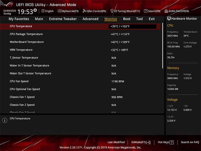This screenshot has height=151, width=201.
Task: Click the 1198 RPM value
Action: [118, 81]
